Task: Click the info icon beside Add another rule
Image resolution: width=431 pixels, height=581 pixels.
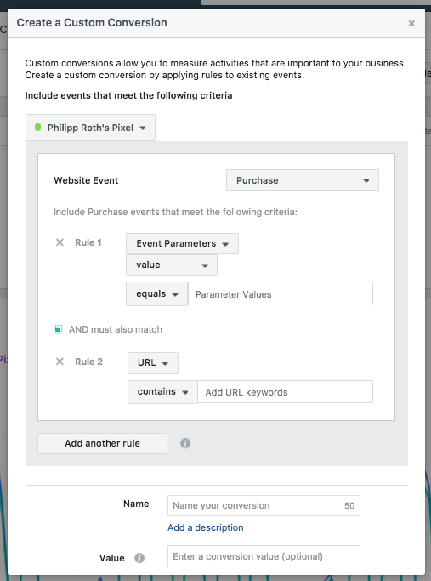Action: tap(185, 443)
